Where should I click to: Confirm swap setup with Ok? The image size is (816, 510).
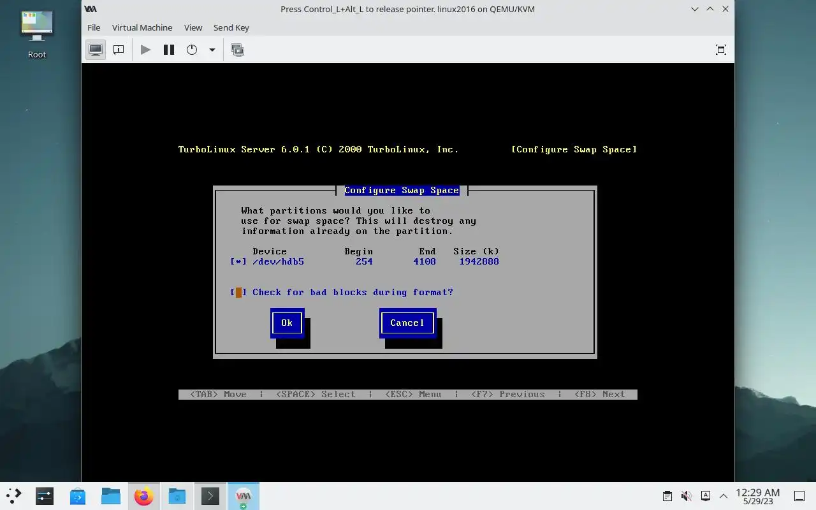(287, 323)
